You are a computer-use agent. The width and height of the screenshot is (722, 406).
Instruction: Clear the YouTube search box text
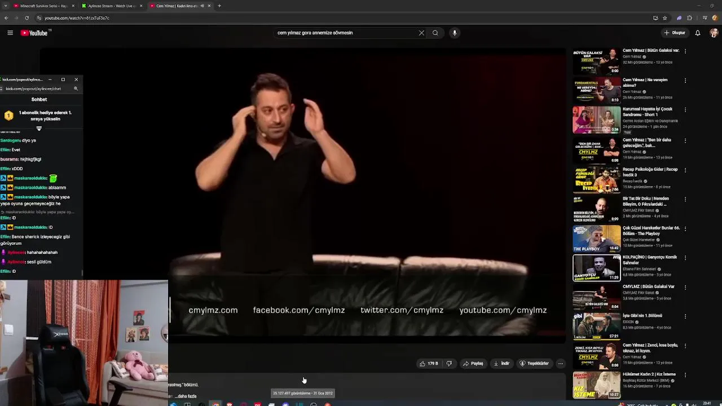pyautogui.click(x=421, y=33)
